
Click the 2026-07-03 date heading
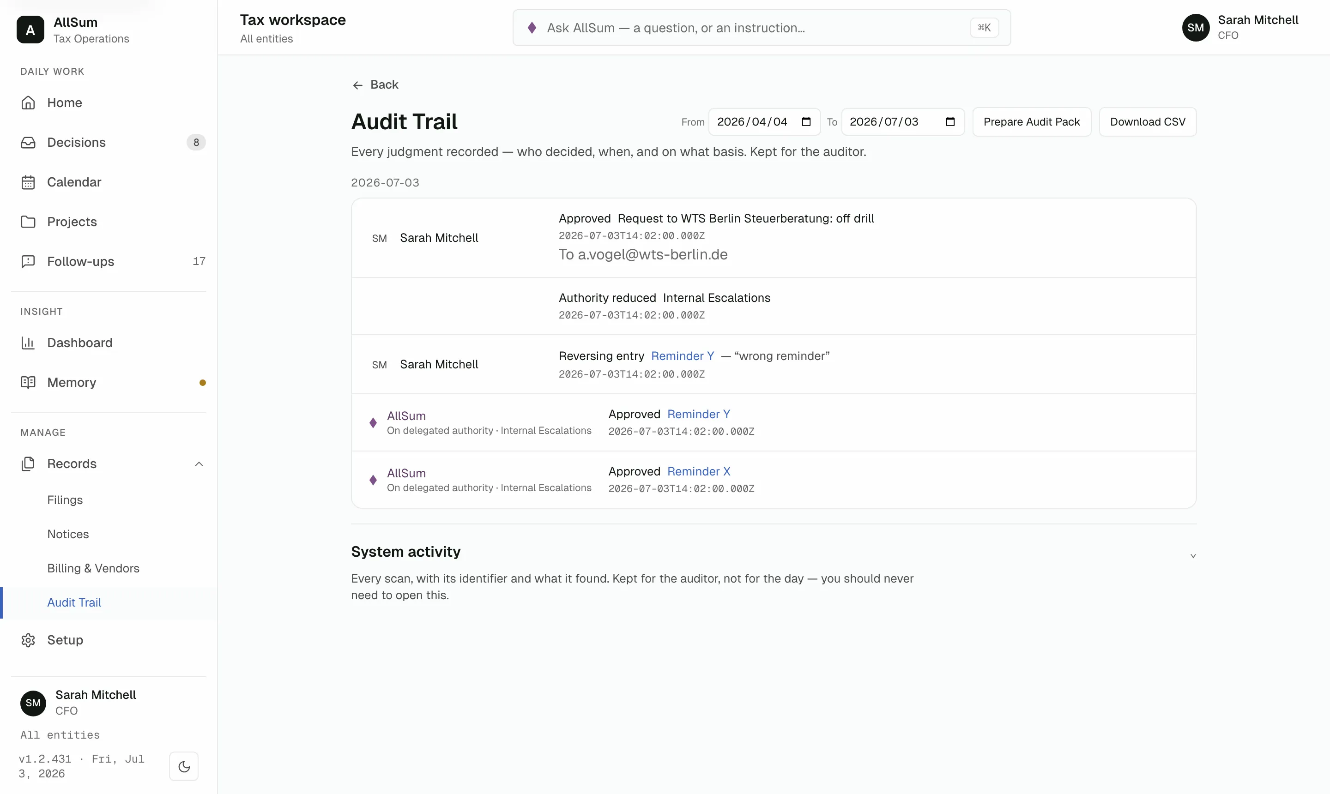click(x=385, y=182)
